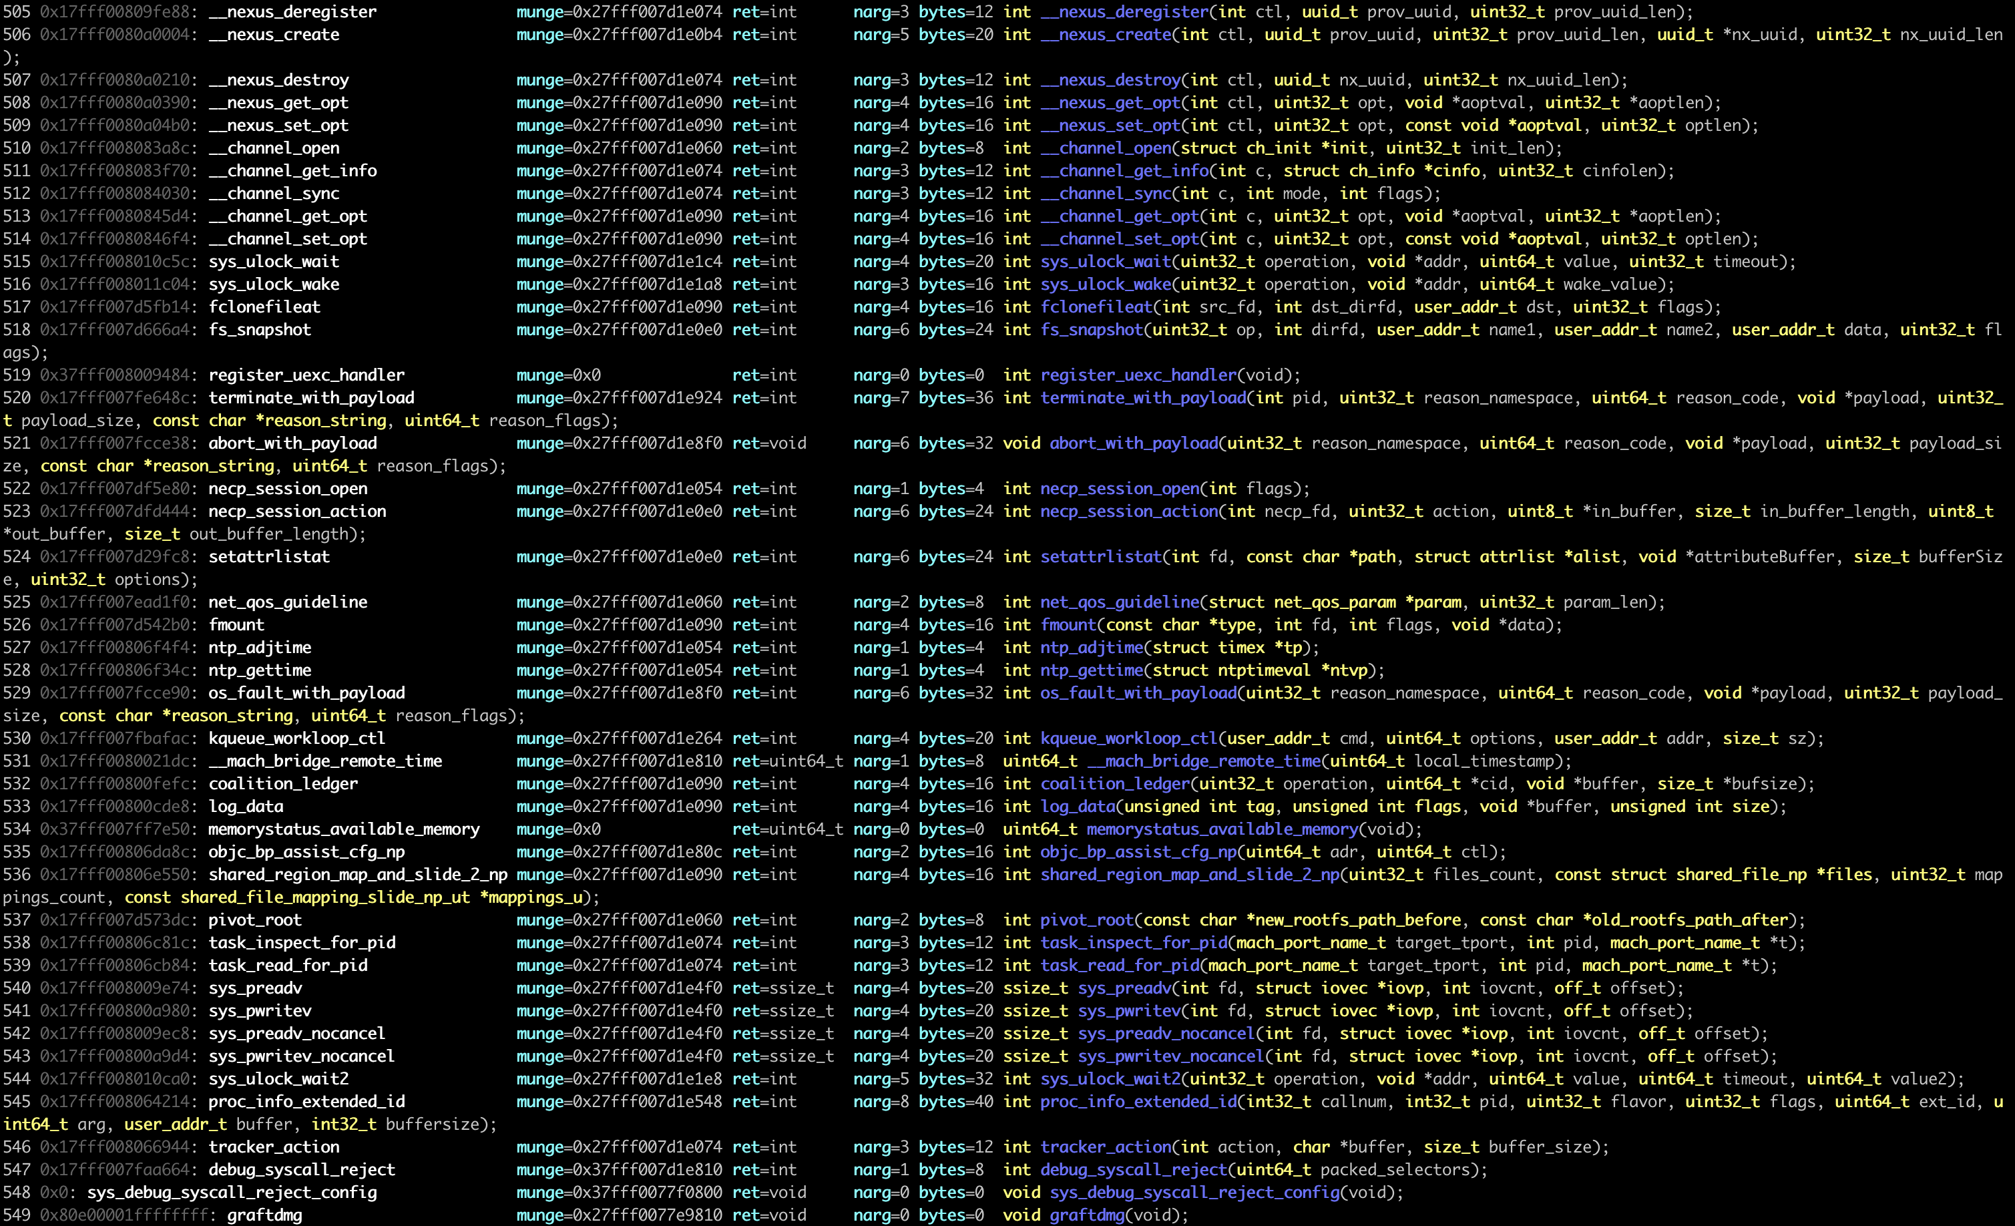
Task: Select pivot_root name on line 537
Action: tap(255, 920)
